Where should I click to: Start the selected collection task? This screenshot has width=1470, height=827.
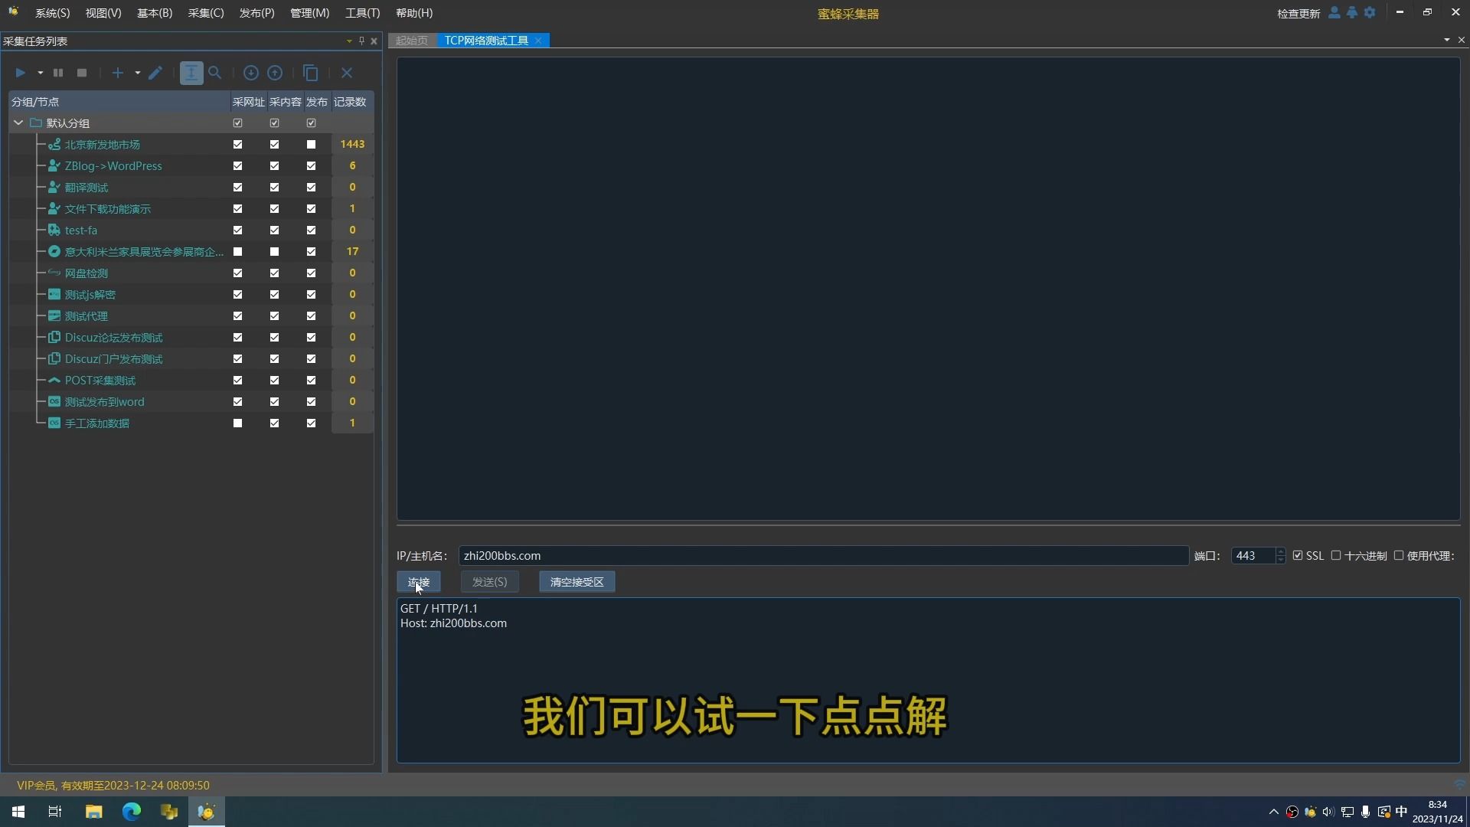(x=20, y=73)
